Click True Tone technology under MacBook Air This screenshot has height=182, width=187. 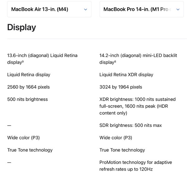click(30, 150)
